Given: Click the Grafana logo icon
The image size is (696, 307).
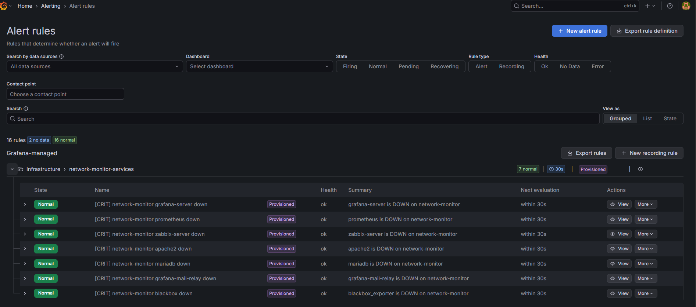Looking at the screenshot, I should point(4,6).
